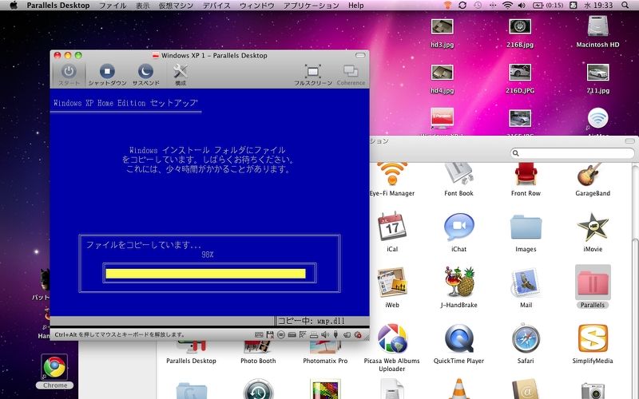Open Eye-Fi Manager icon
639x399 pixels.
(x=392, y=174)
